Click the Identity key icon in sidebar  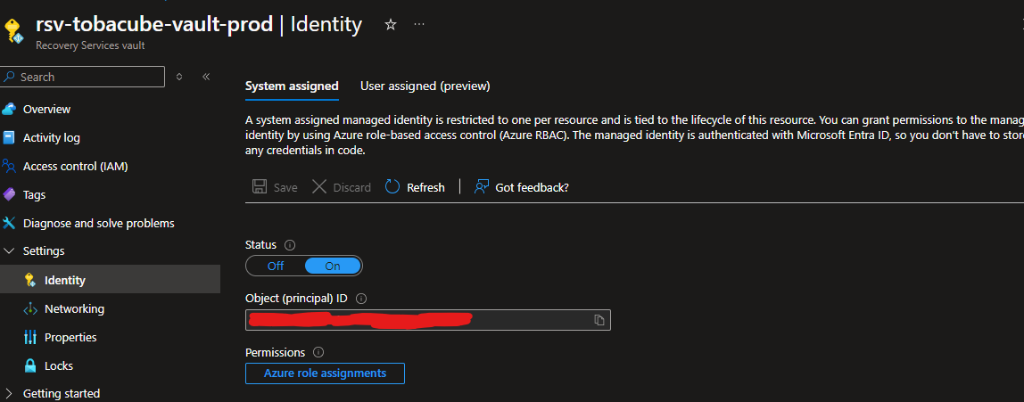[29, 280]
